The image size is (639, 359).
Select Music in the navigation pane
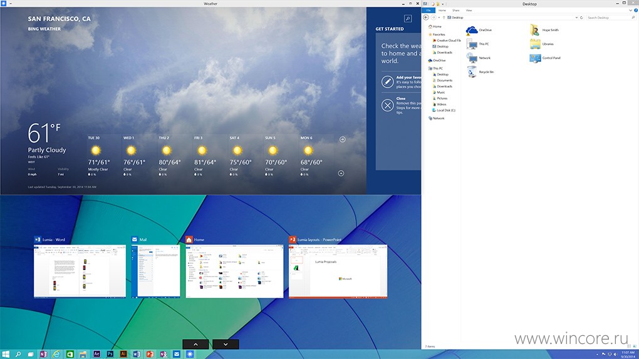pos(439,93)
